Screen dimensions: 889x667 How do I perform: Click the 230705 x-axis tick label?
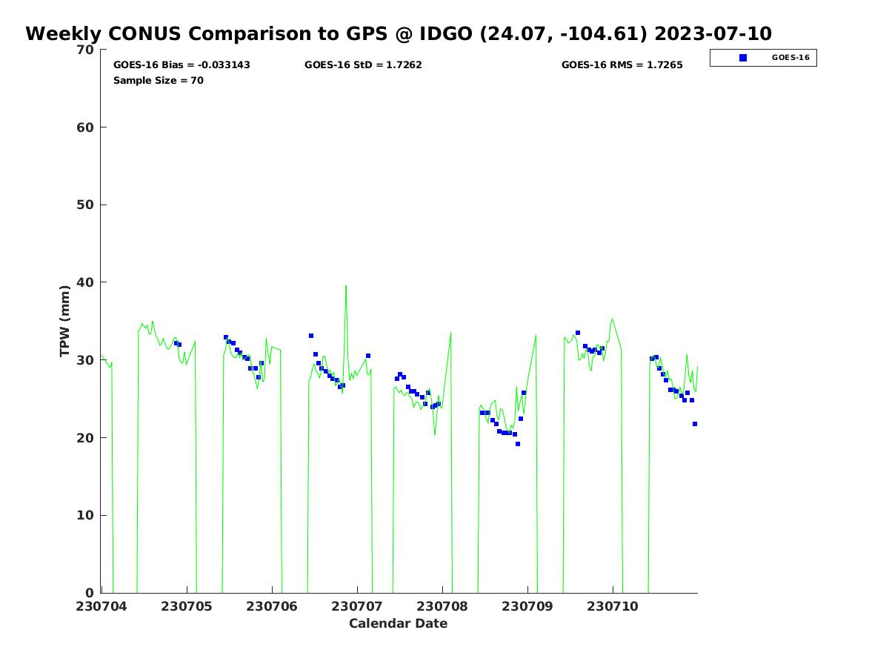[187, 606]
